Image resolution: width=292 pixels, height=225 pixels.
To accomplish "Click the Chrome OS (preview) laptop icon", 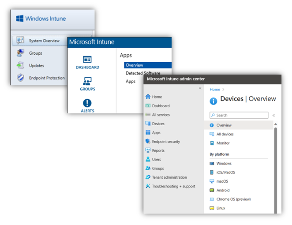I will pos(212,199).
